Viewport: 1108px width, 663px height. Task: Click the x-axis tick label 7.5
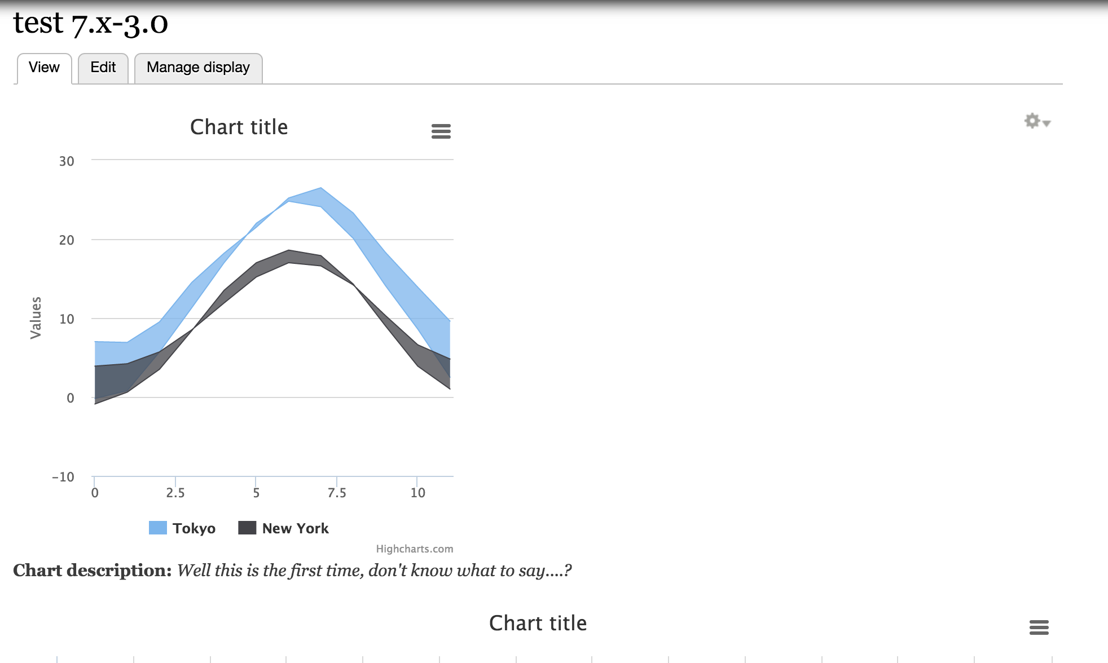pyautogui.click(x=337, y=493)
